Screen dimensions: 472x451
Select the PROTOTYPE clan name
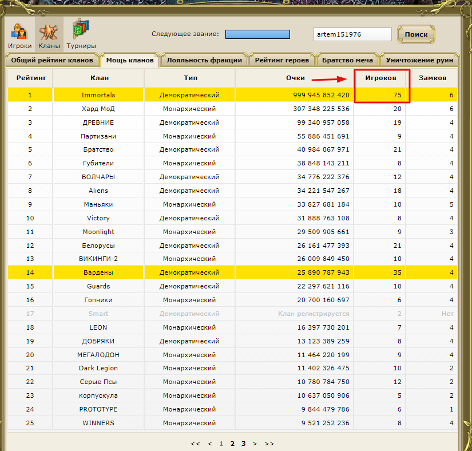pos(98,409)
